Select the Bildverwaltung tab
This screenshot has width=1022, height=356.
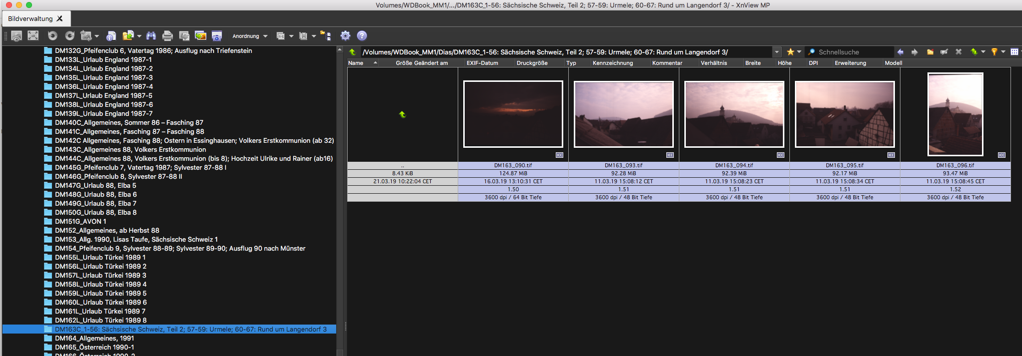31,18
